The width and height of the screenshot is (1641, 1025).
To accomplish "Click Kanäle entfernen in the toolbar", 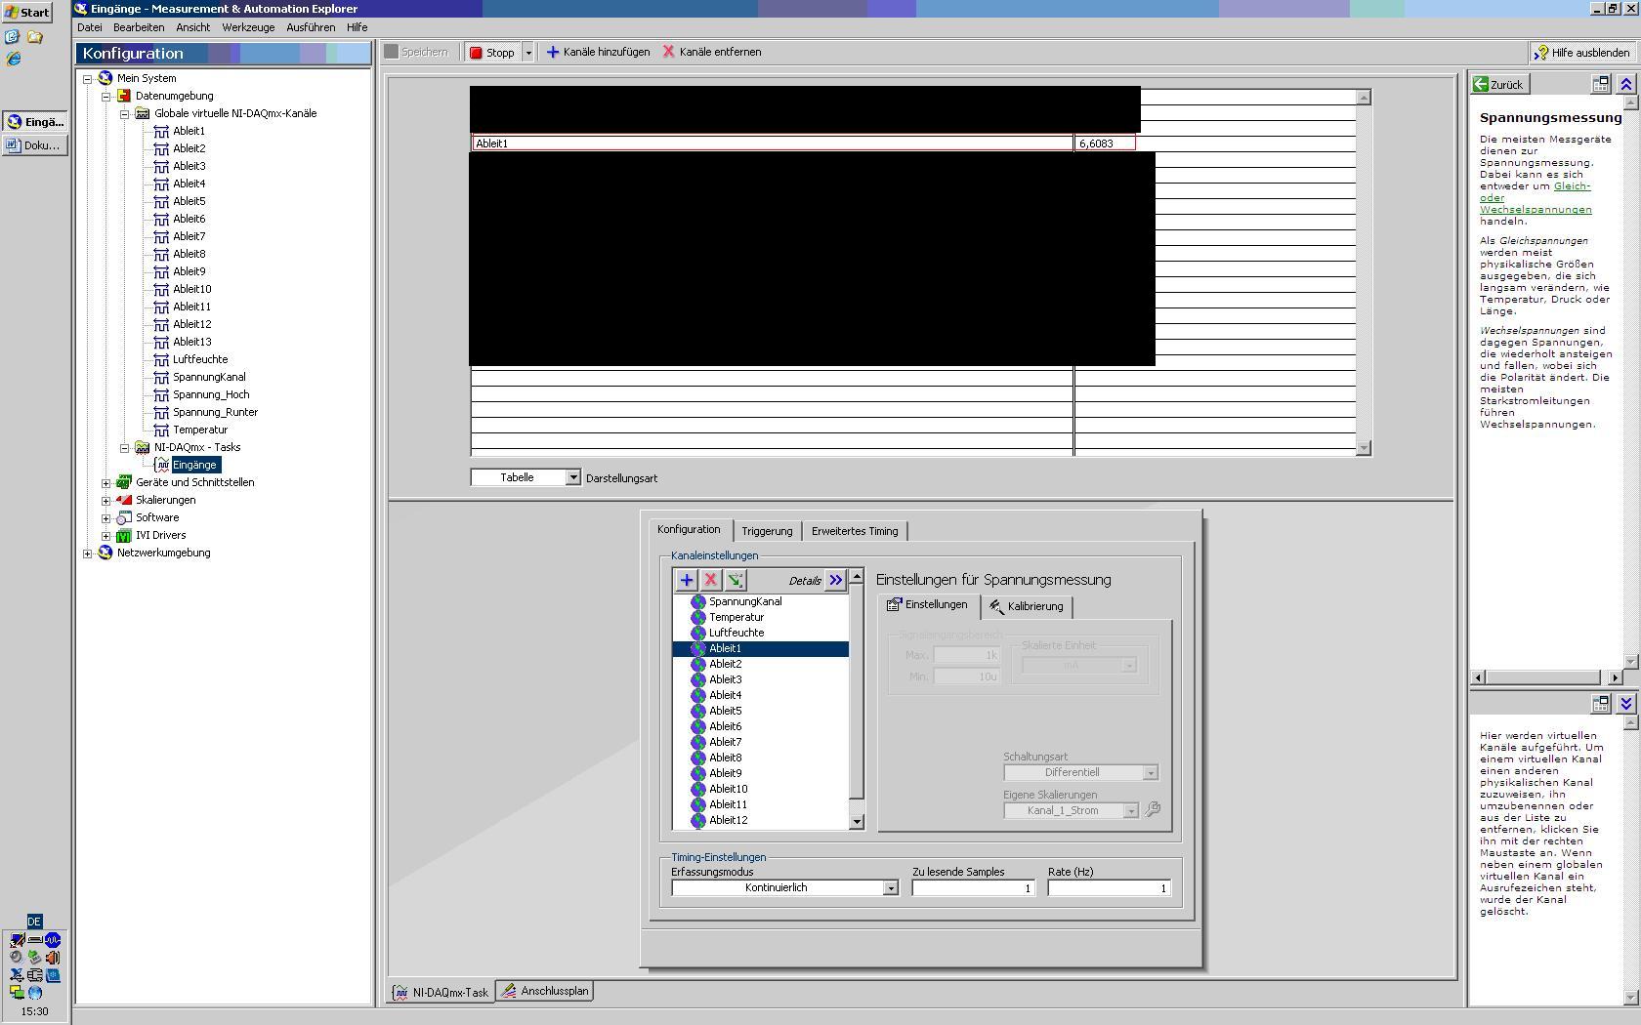I will click(x=712, y=53).
